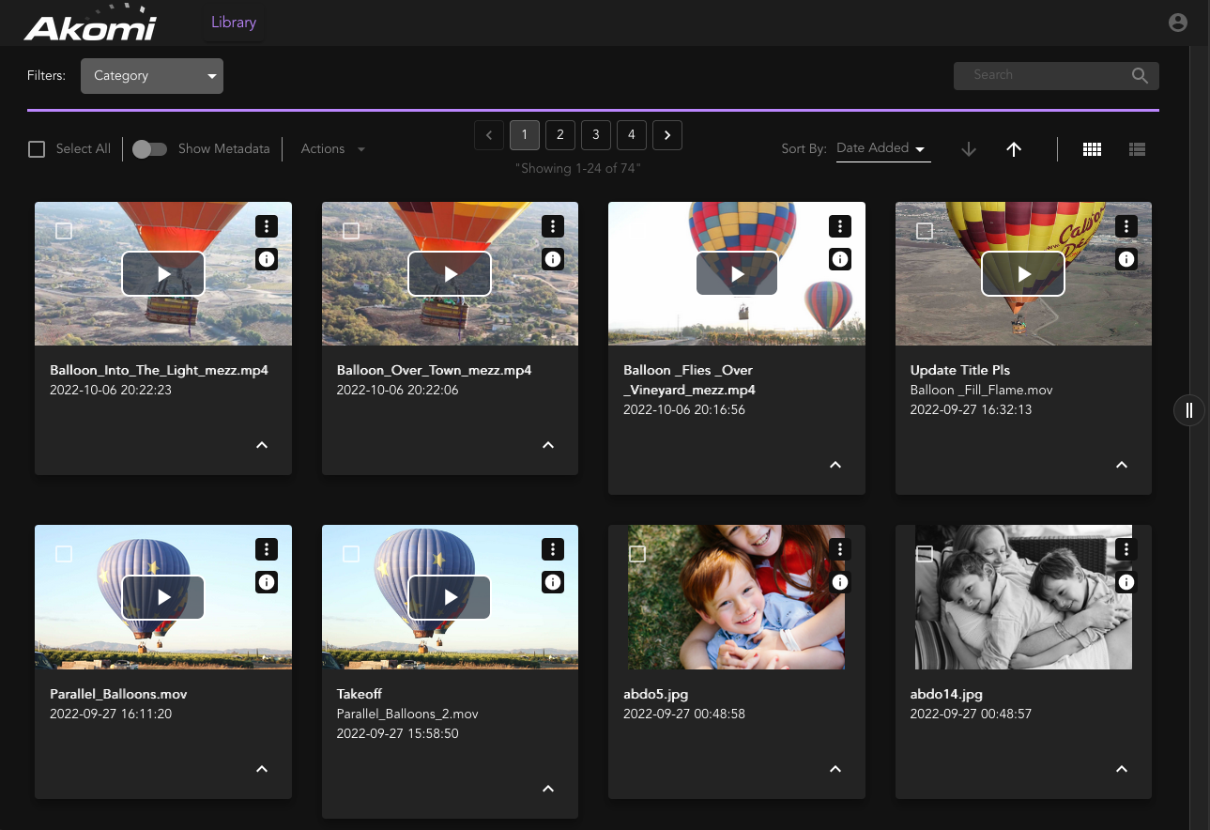Click the side panel collapse handle
1210x830 pixels.
point(1189,410)
